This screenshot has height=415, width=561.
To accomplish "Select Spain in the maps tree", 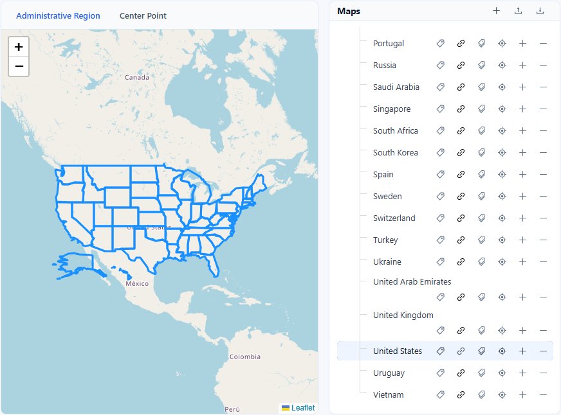I will click(x=383, y=174).
